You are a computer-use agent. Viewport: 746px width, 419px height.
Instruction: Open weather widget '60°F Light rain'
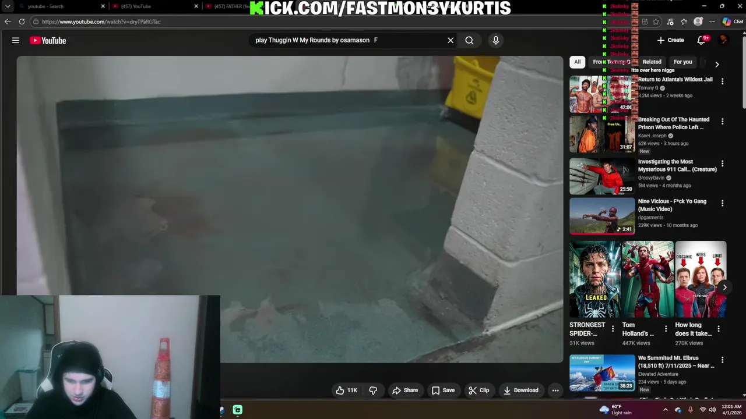[617, 410]
